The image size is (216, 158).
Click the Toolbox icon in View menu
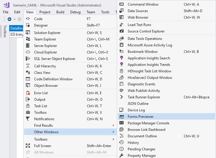point(28,113)
